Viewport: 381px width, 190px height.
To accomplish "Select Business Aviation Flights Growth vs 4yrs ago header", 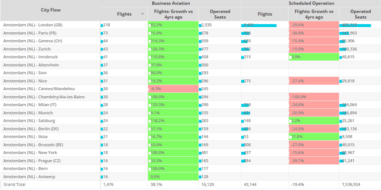I will (x=173, y=14).
